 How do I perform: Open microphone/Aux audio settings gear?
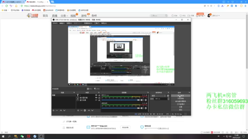pos(146,100)
